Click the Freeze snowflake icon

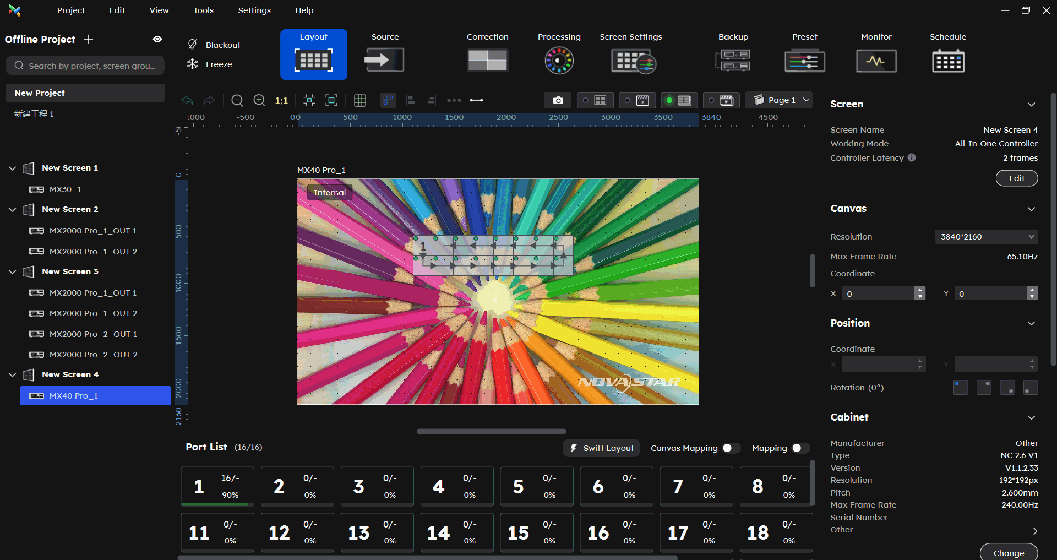tap(192, 64)
